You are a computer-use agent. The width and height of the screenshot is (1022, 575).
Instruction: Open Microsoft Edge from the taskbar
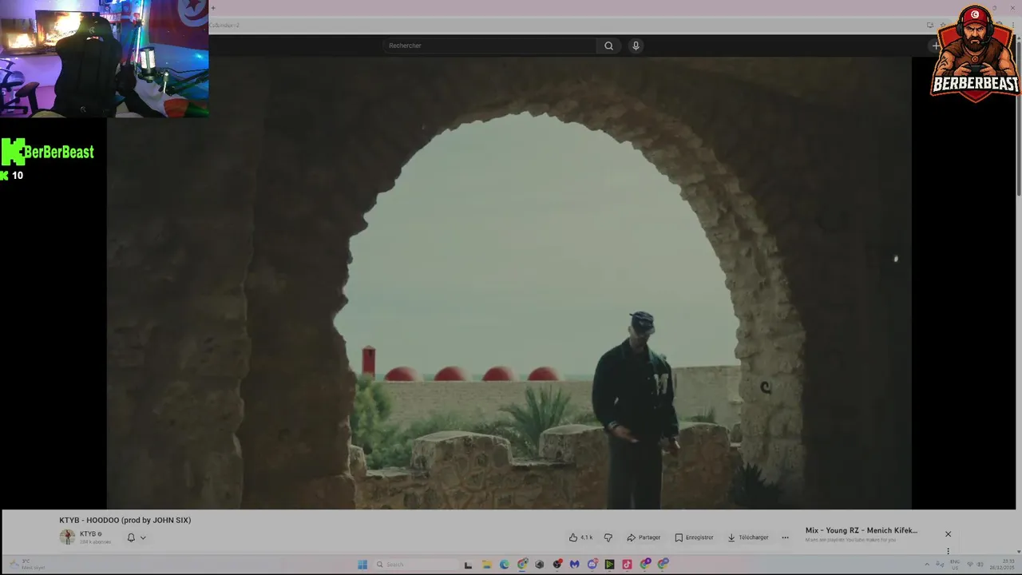click(504, 565)
